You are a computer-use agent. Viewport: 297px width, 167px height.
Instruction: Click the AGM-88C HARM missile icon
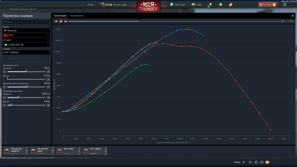click(x=33, y=151)
